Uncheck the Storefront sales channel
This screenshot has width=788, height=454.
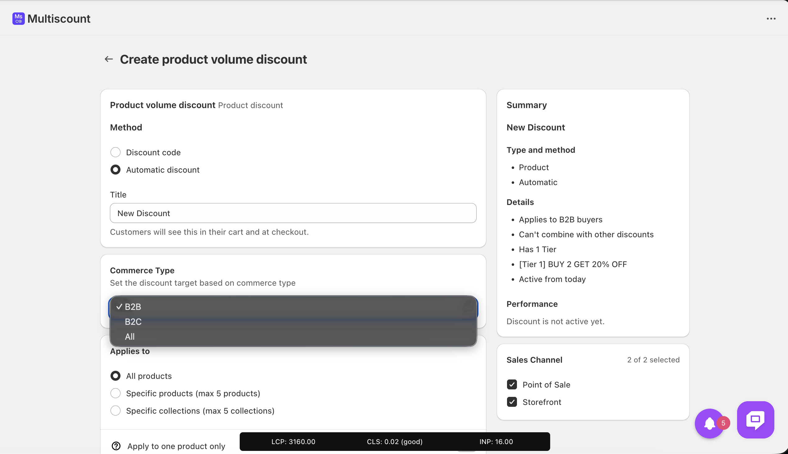click(x=512, y=402)
